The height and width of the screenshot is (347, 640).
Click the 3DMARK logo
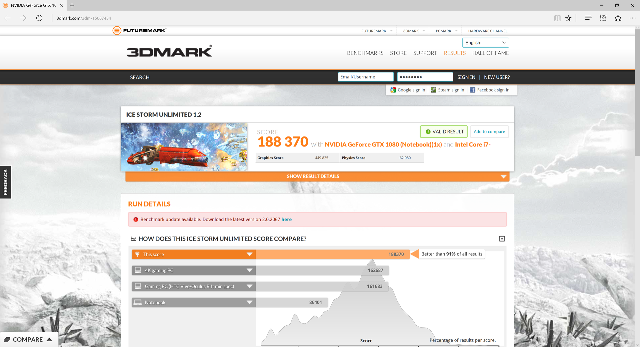pyautogui.click(x=169, y=51)
